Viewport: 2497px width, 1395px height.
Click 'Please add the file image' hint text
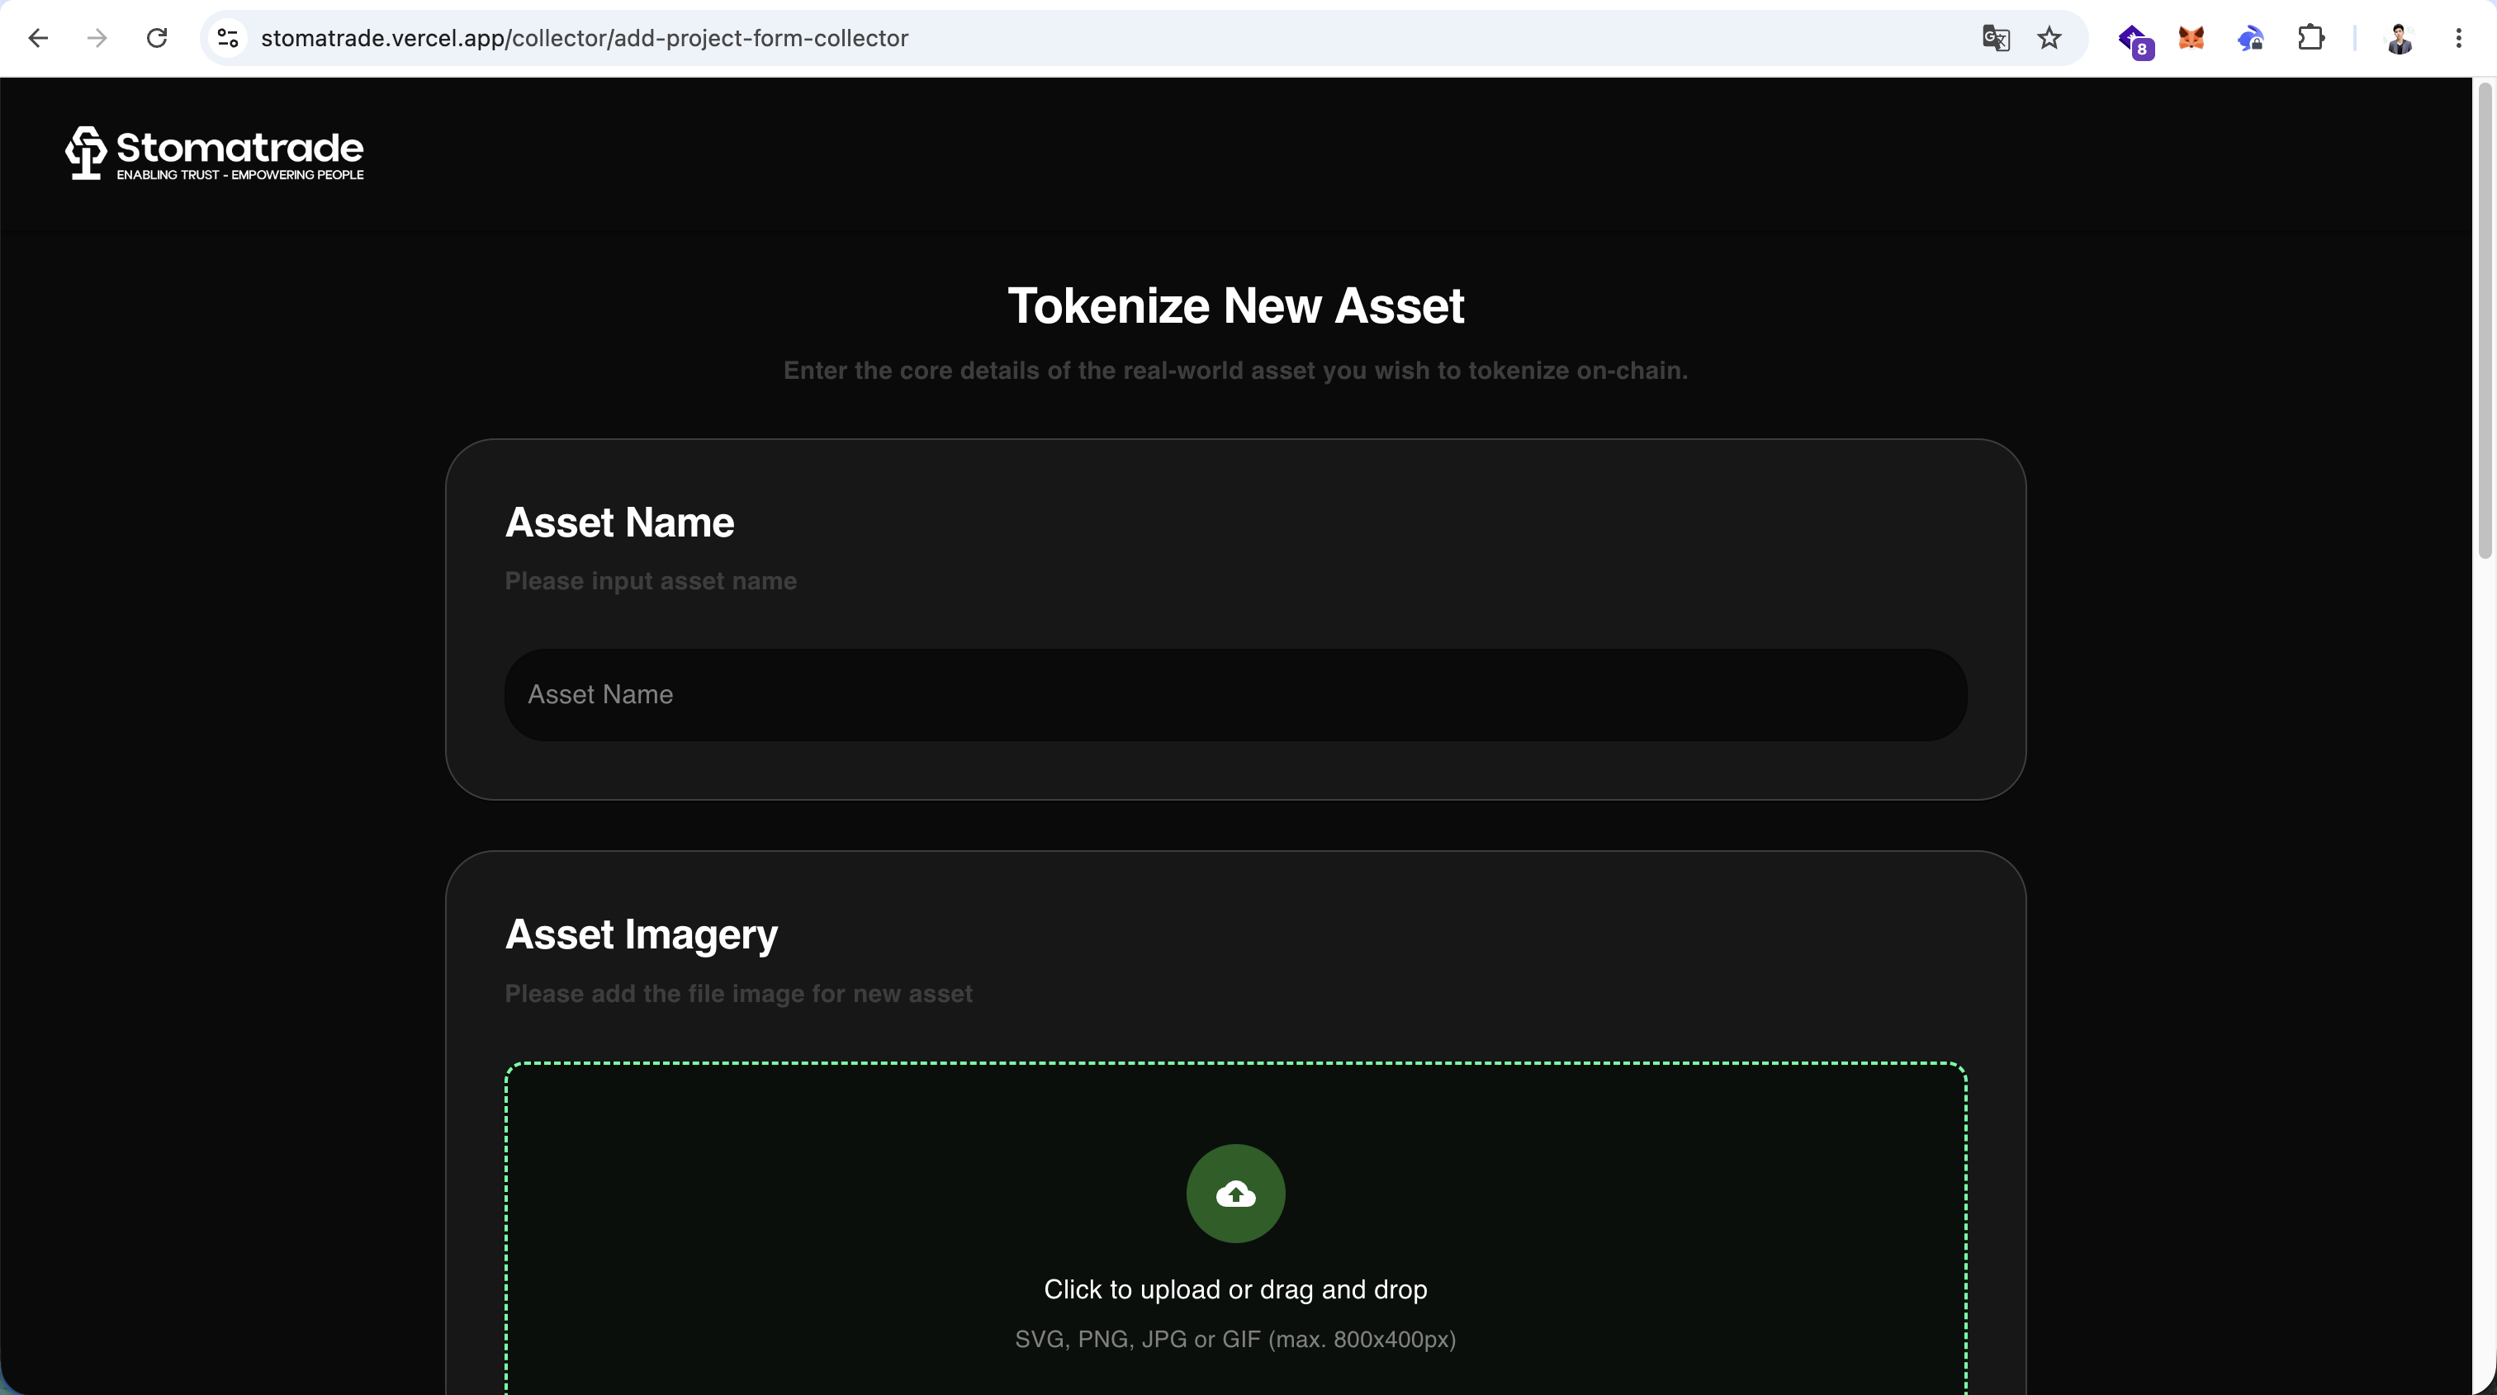pos(739,994)
